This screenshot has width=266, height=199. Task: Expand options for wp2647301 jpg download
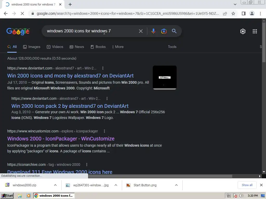(x=116, y=185)
